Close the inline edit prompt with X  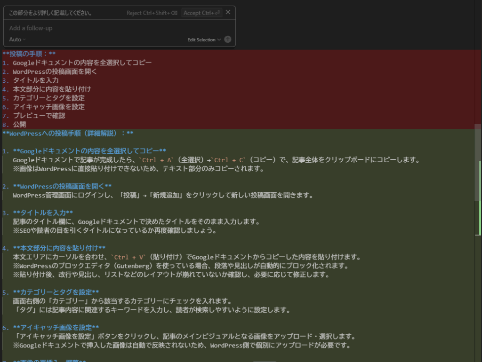click(x=228, y=13)
